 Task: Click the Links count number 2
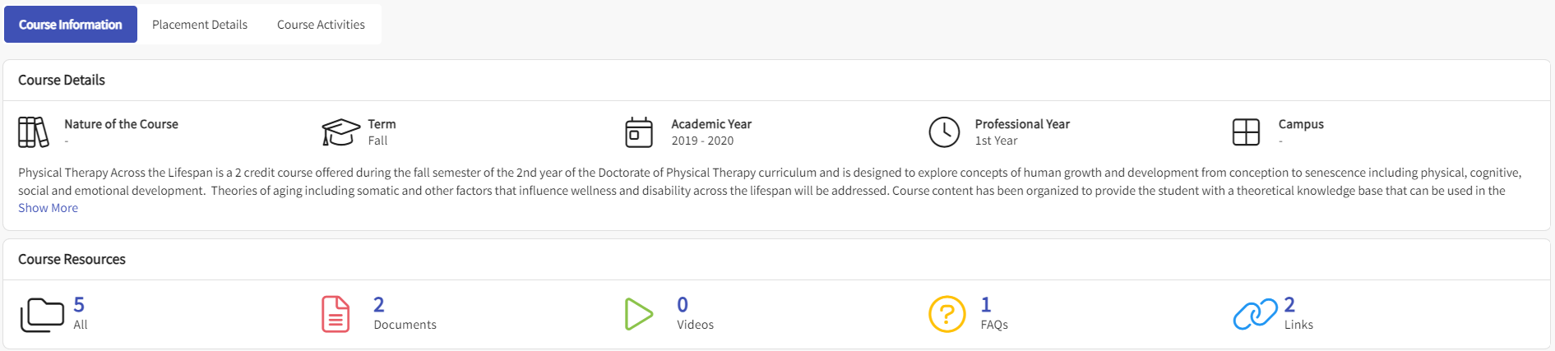1289,305
